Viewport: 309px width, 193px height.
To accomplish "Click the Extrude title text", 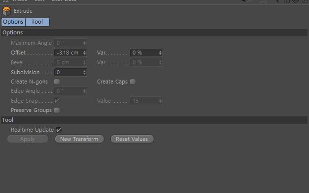I will [23, 11].
